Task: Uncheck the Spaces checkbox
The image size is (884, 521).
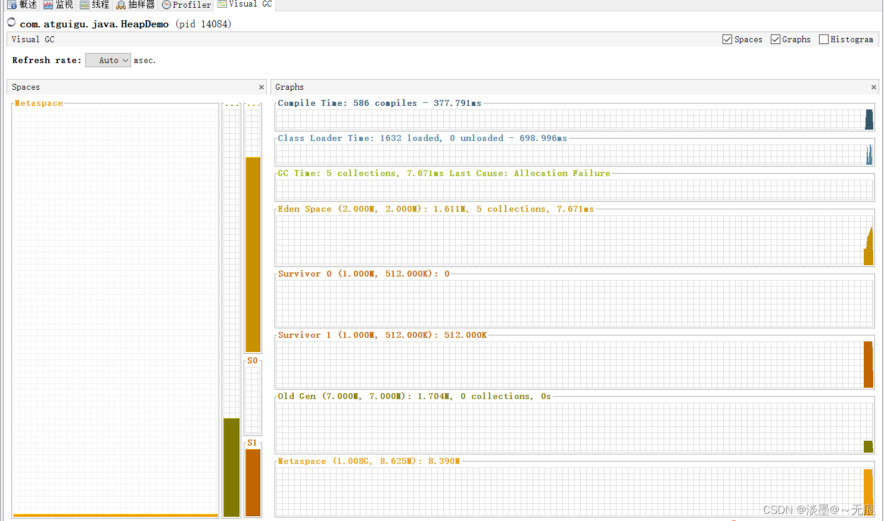Action: (727, 39)
